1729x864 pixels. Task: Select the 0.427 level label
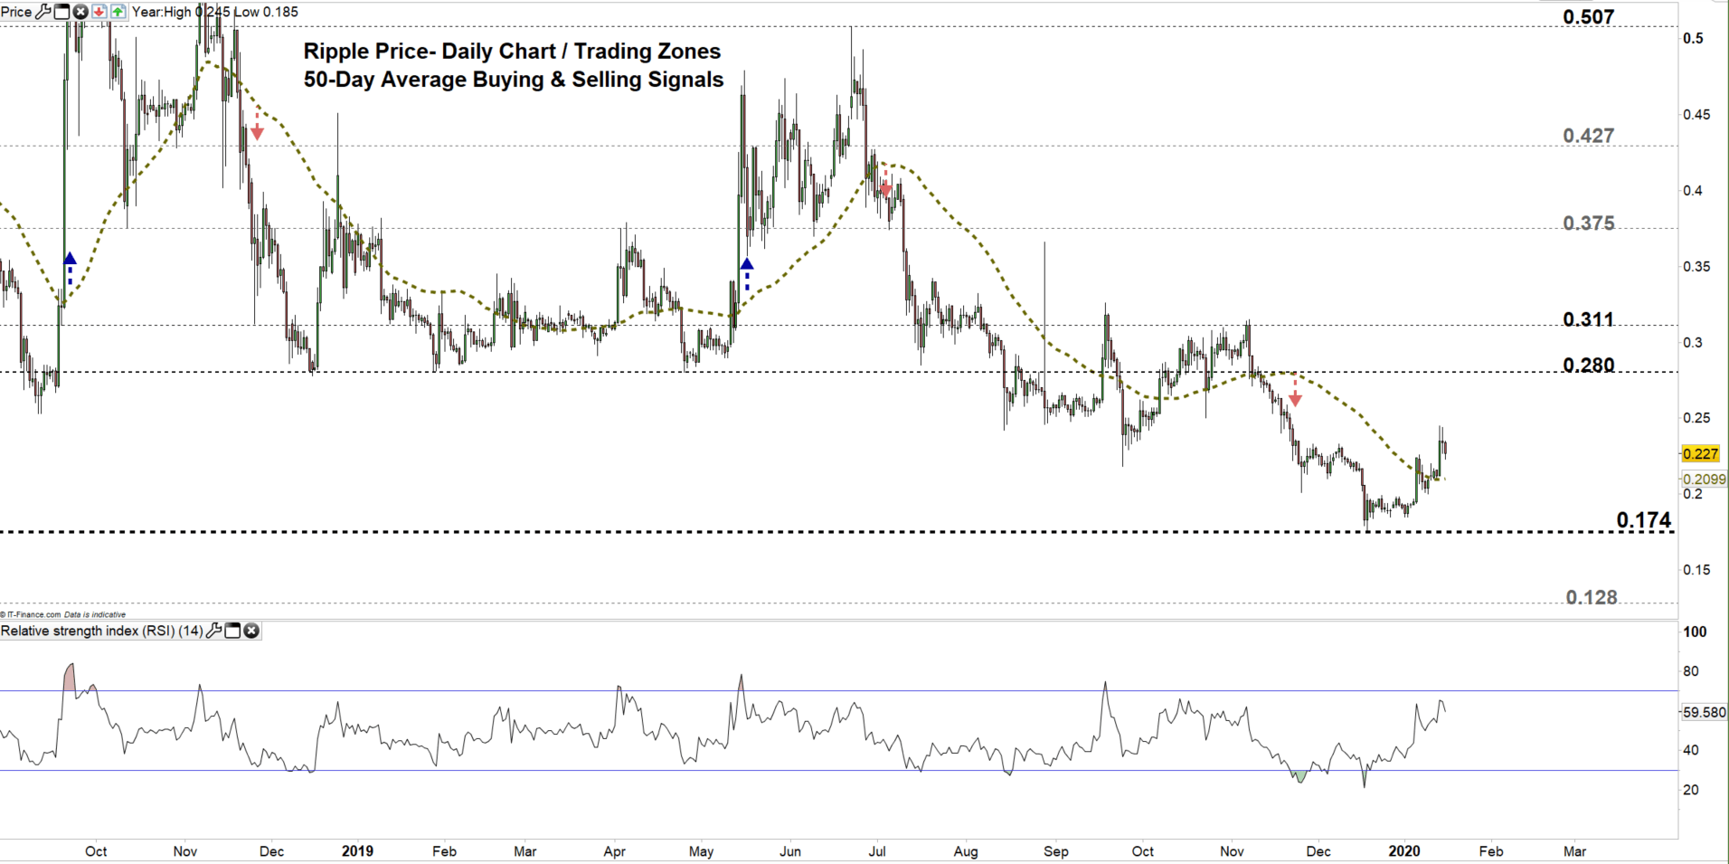point(1588,136)
